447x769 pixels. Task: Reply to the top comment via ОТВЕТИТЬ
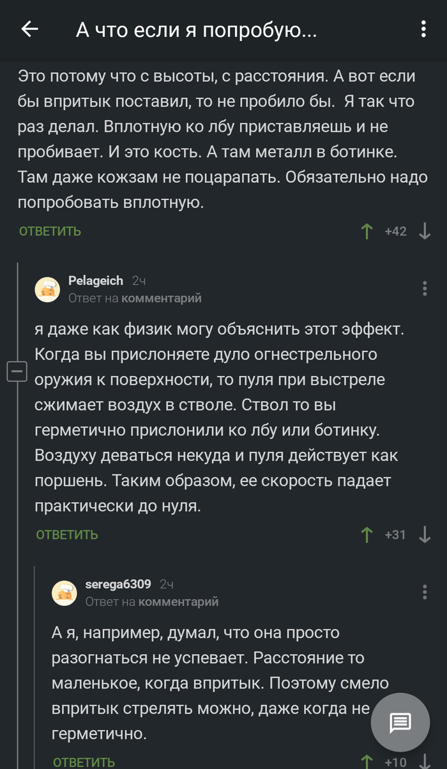(x=50, y=231)
